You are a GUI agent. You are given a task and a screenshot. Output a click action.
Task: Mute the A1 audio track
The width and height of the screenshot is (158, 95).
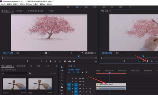(x=83, y=89)
